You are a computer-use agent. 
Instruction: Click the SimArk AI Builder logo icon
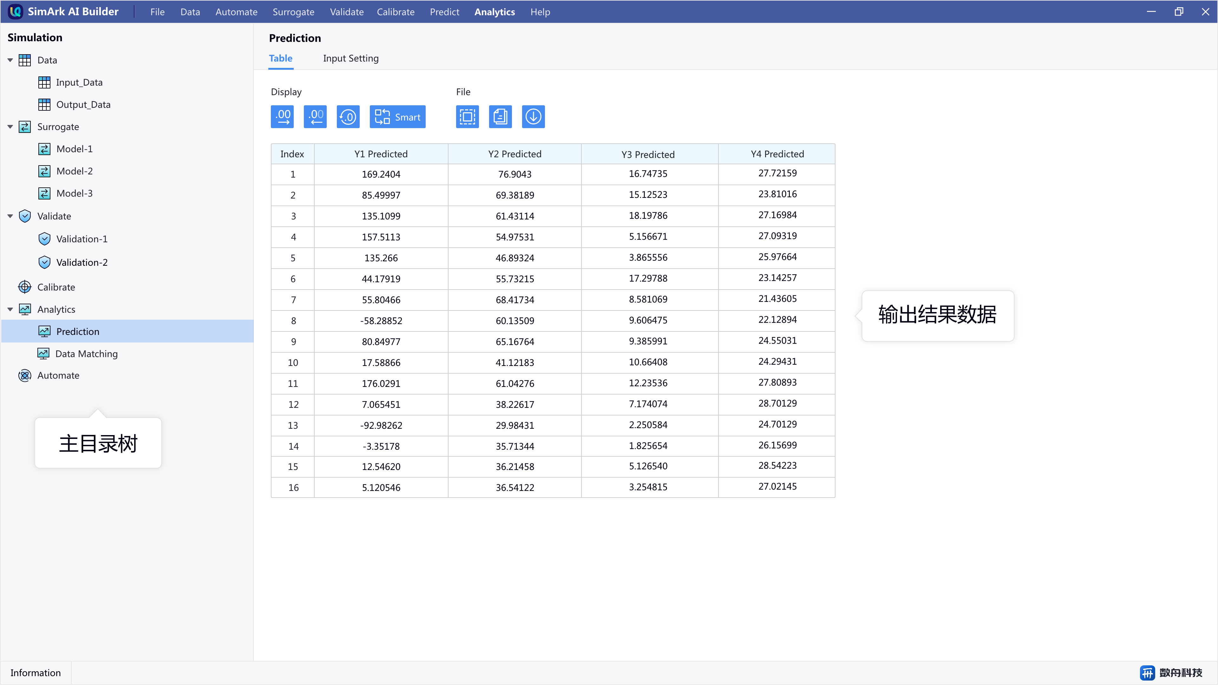[16, 11]
